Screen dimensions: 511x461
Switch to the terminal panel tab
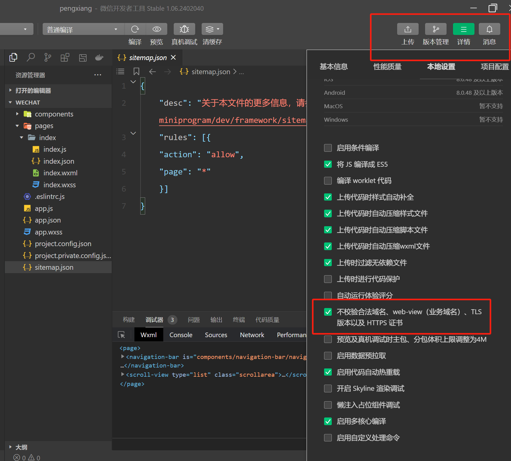coord(239,320)
